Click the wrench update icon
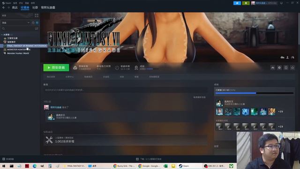 click(x=49, y=140)
